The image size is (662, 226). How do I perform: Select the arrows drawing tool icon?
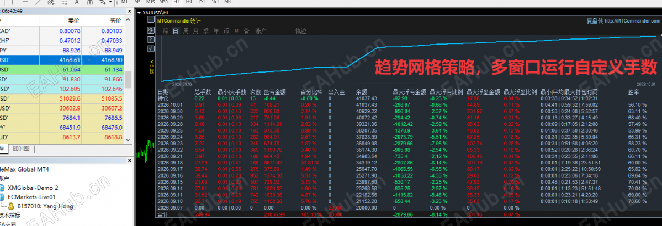104,2
